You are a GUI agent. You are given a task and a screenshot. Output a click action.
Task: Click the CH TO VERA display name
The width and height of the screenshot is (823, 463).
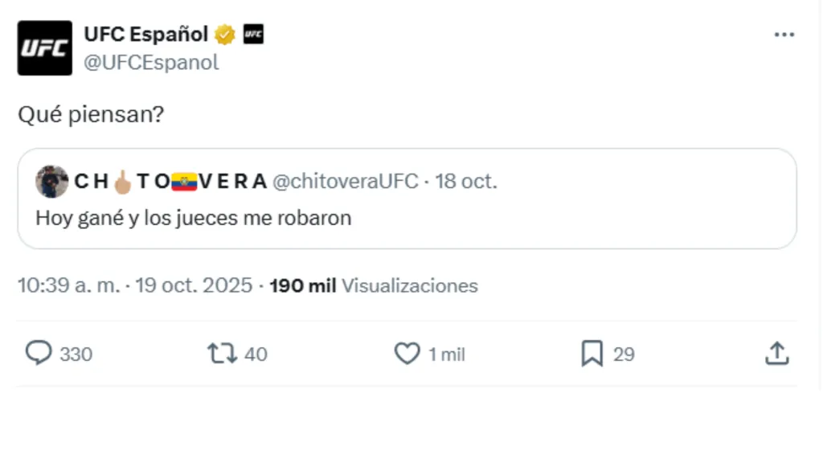(170, 182)
